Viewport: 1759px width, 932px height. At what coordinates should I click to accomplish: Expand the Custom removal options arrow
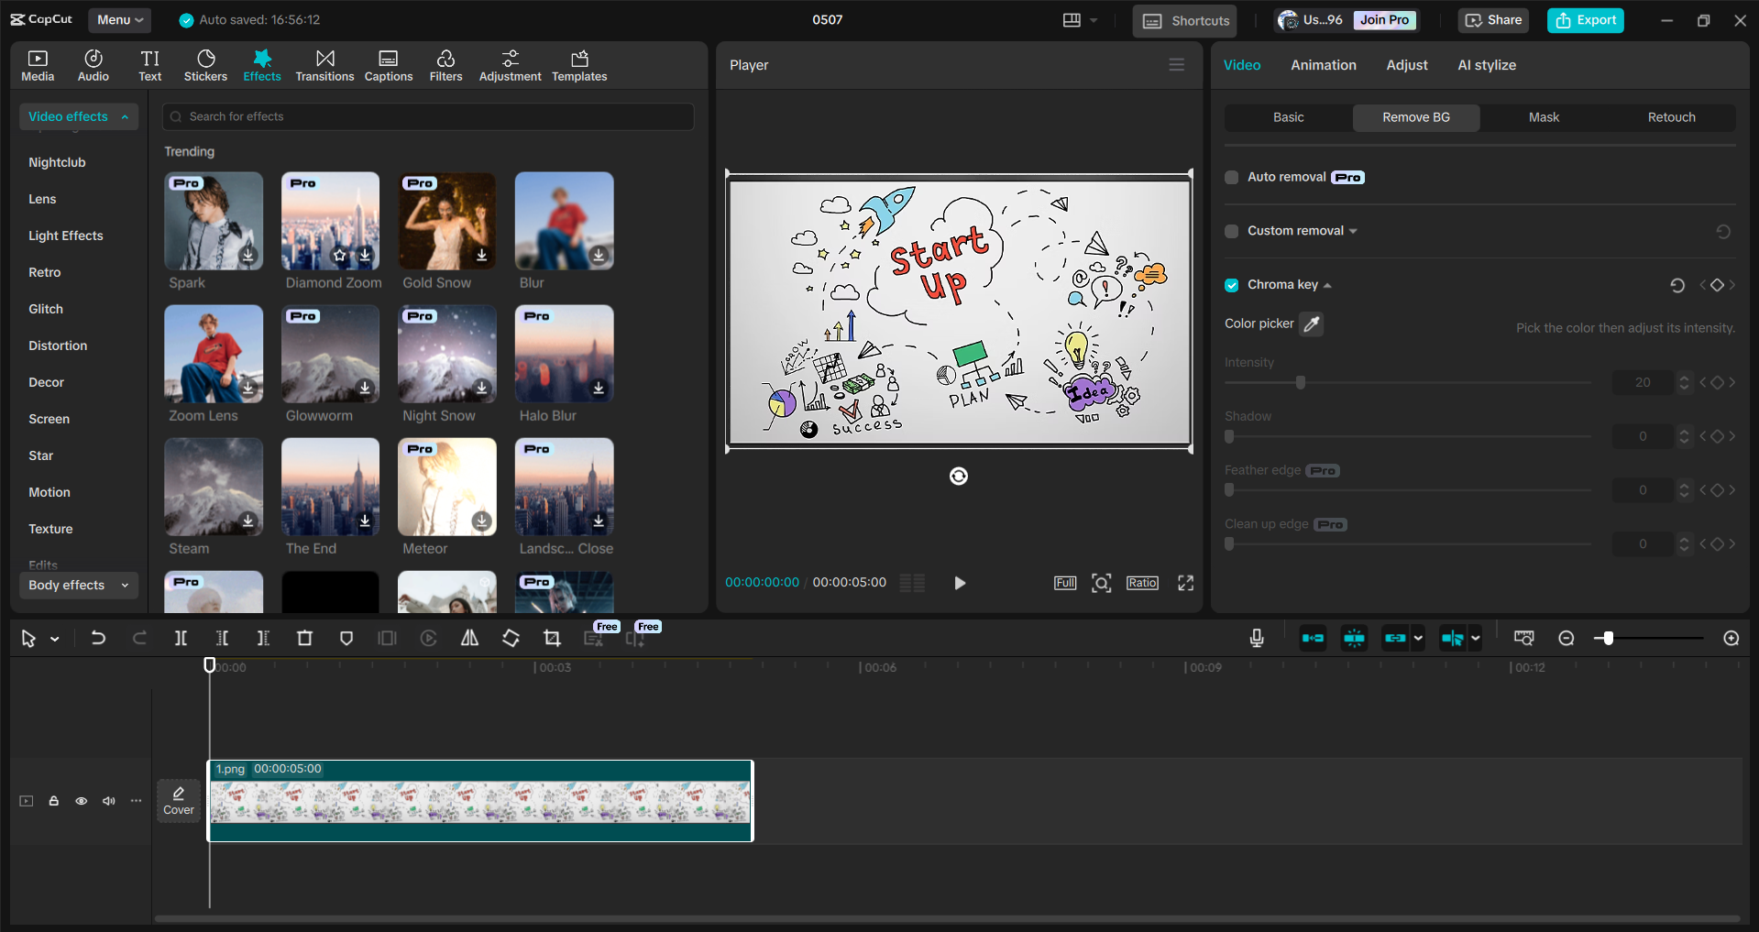1353,232
